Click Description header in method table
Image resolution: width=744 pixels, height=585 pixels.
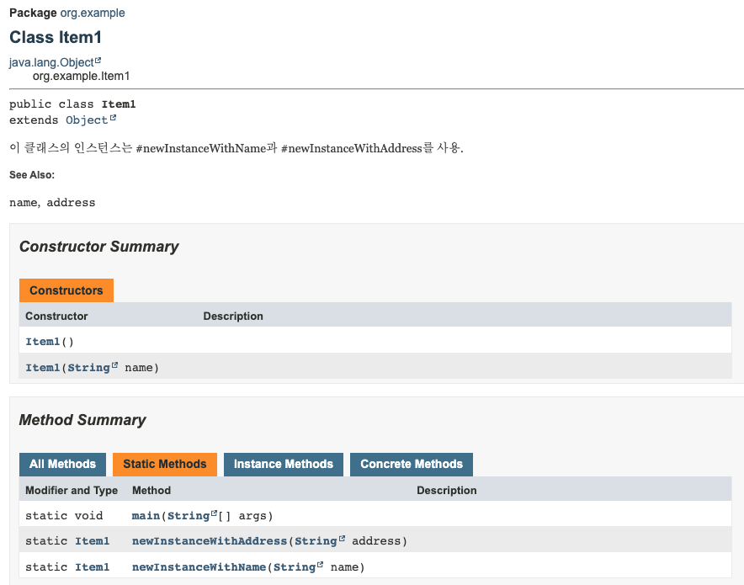447,490
